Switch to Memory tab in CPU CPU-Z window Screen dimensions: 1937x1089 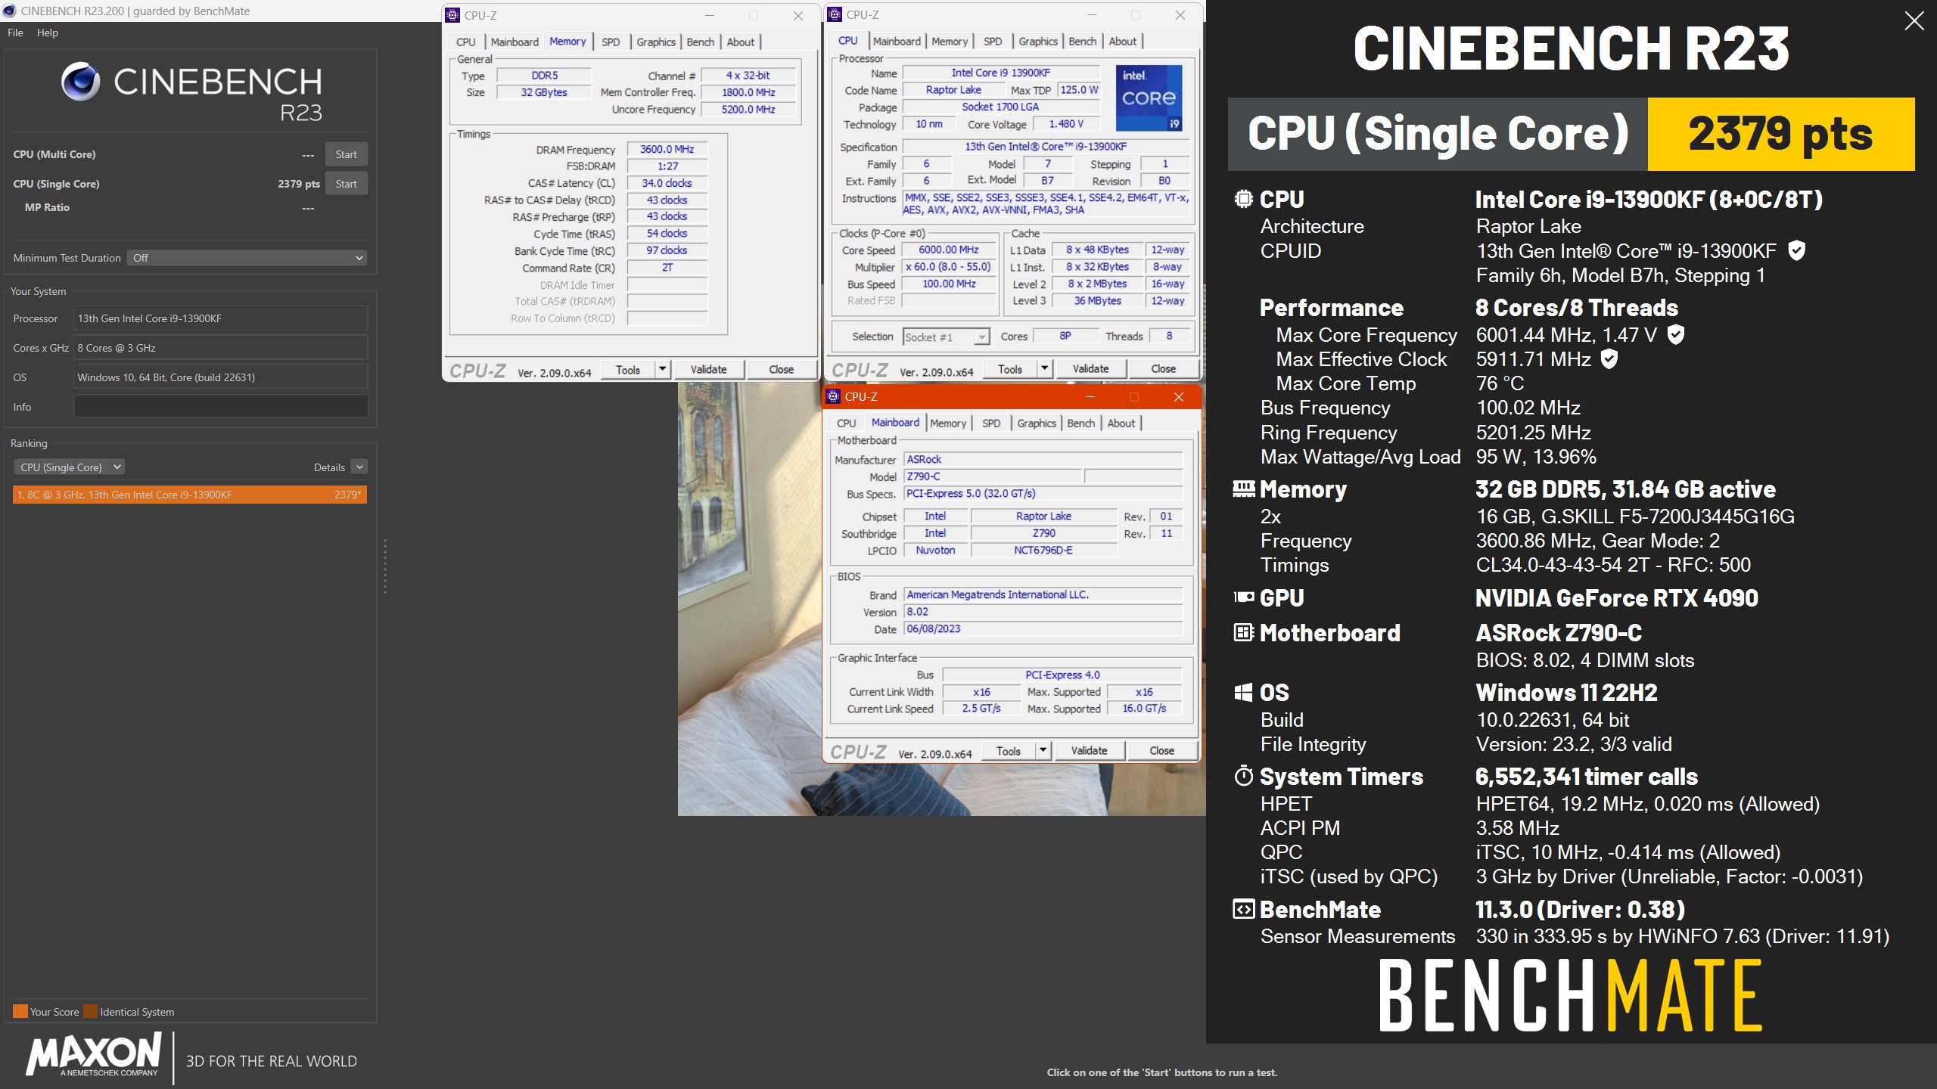pyautogui.click(x=950, y=41)
